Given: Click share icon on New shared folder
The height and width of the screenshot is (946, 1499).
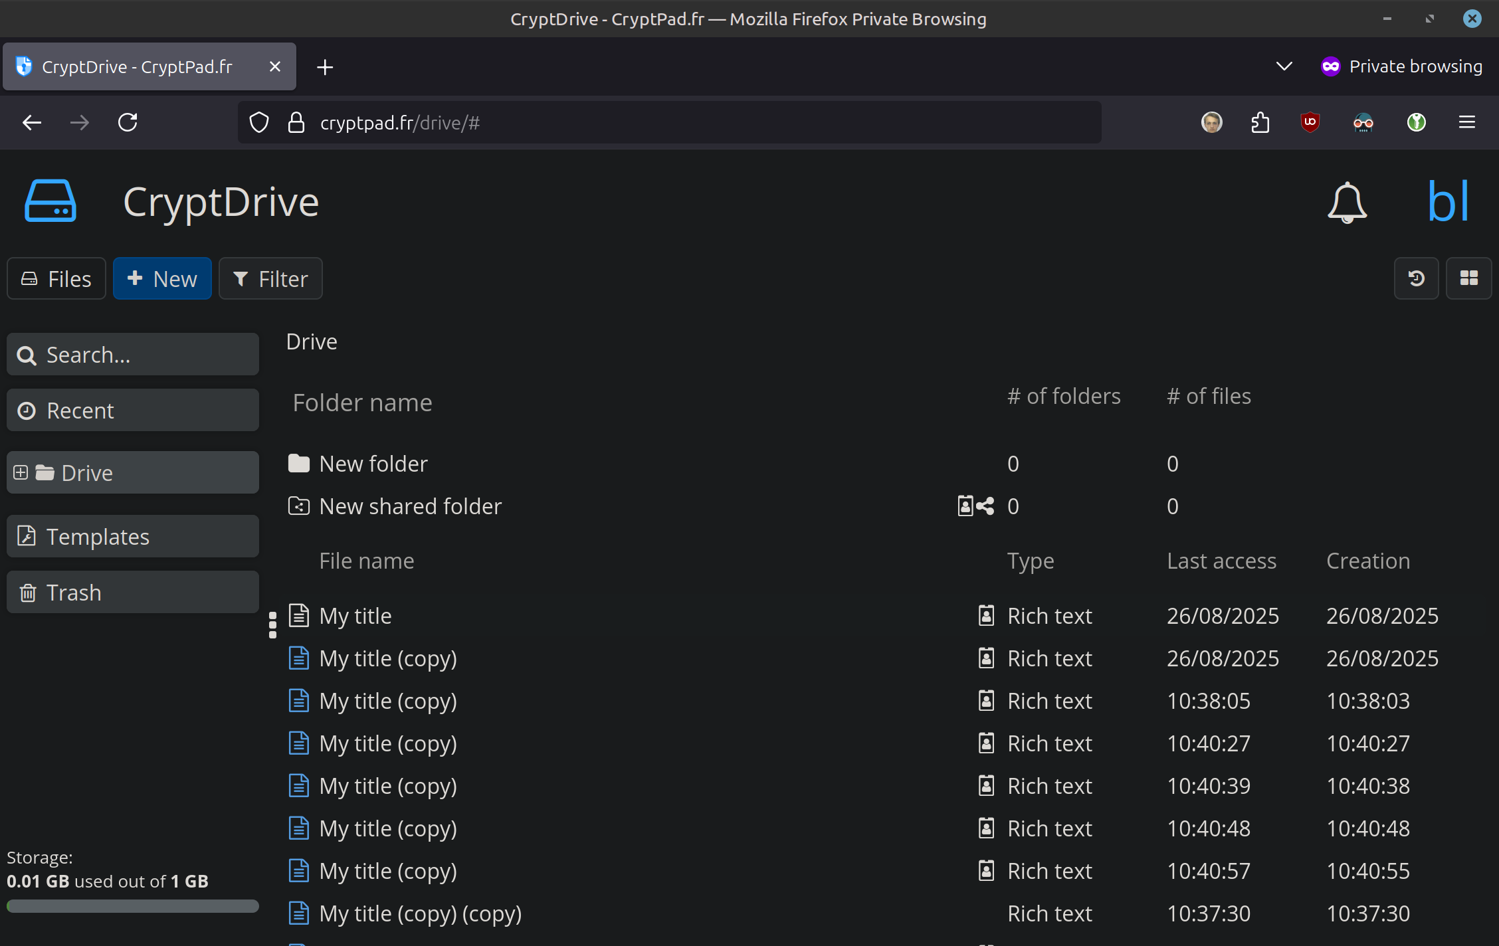Looking at the screenshot, I should tap(985, 506).
